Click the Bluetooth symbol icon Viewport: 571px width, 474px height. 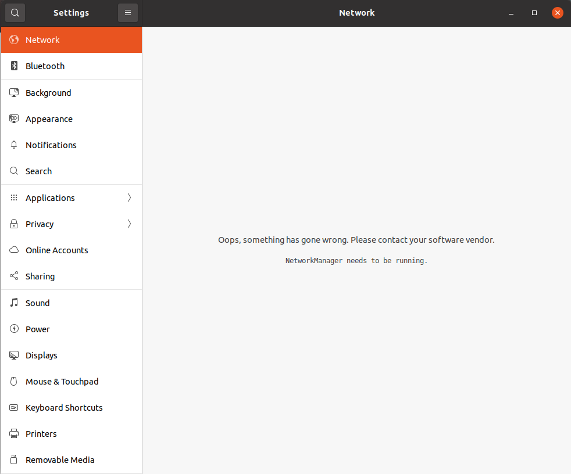coord(14,66)
